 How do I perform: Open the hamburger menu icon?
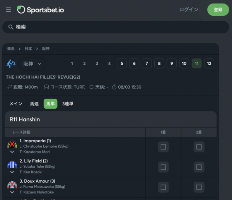pyautogui.click(x=9, y=10)
